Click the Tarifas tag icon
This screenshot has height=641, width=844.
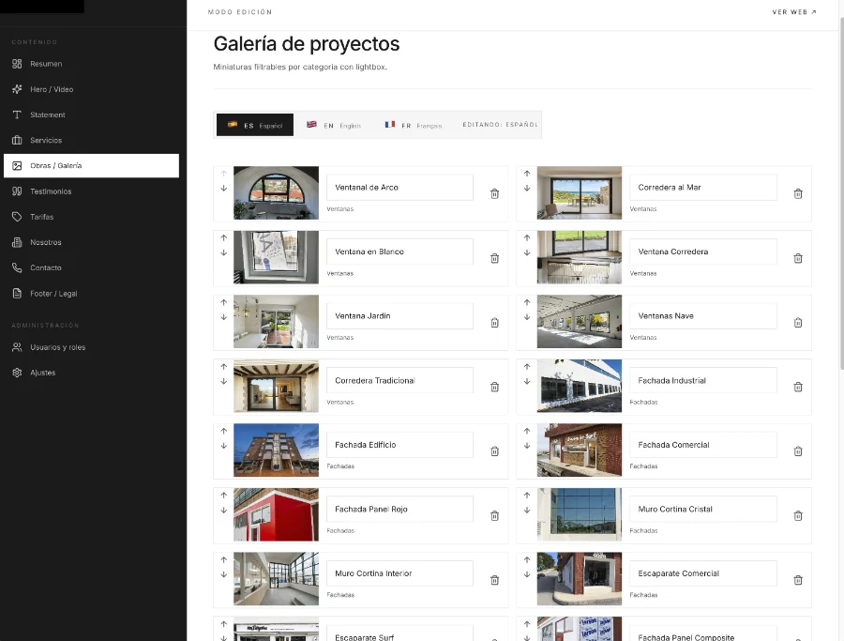17,217
